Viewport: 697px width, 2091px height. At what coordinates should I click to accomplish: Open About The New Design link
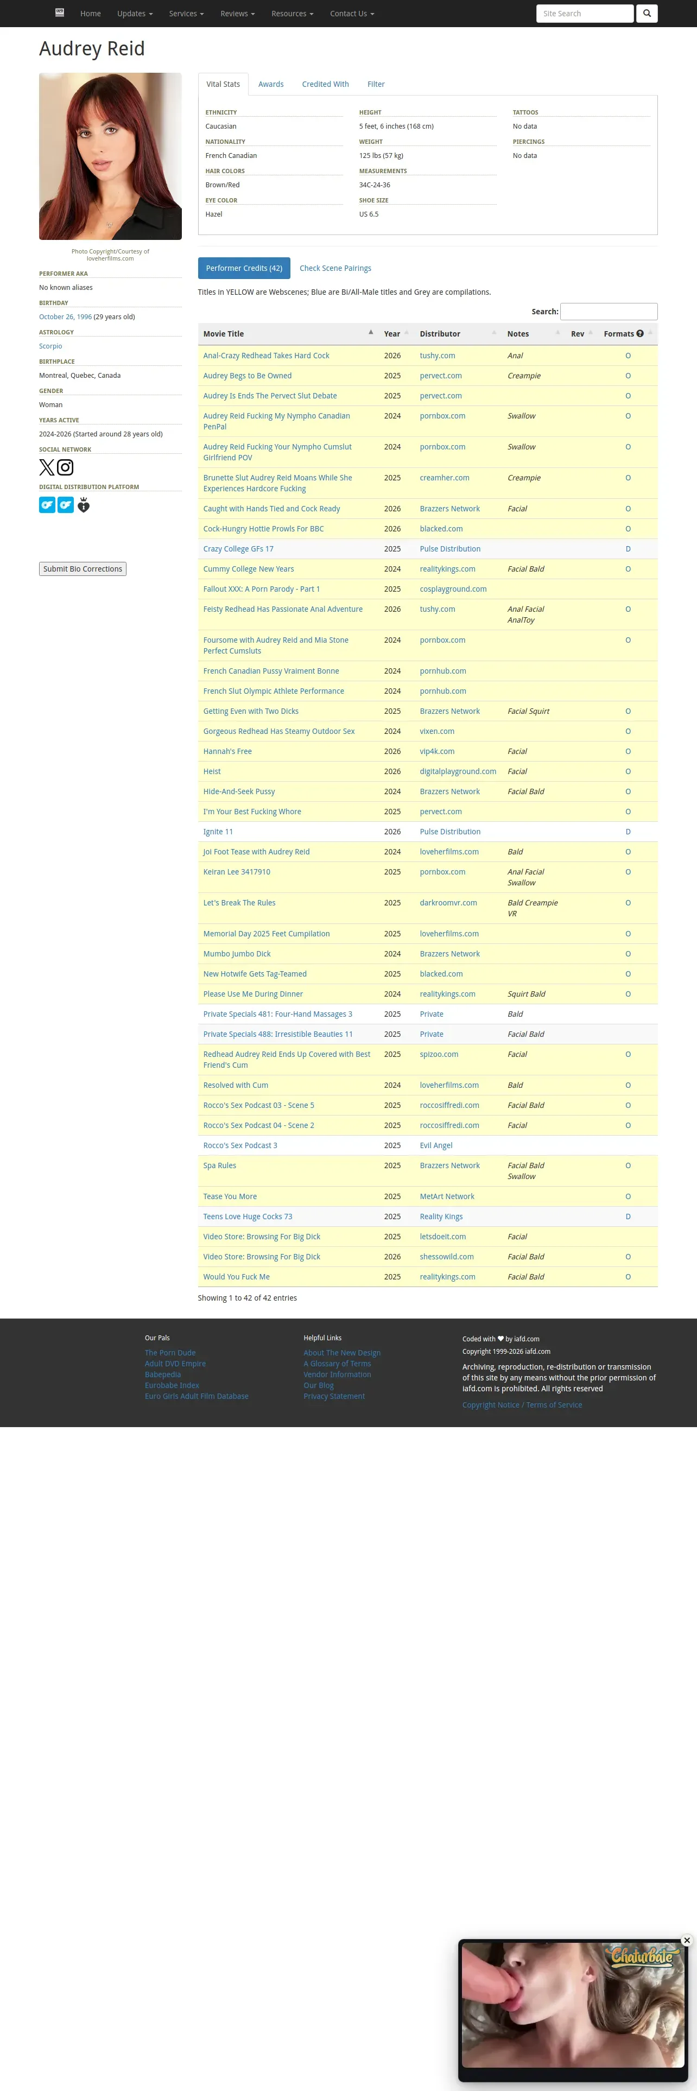[x=341, y=1353]
